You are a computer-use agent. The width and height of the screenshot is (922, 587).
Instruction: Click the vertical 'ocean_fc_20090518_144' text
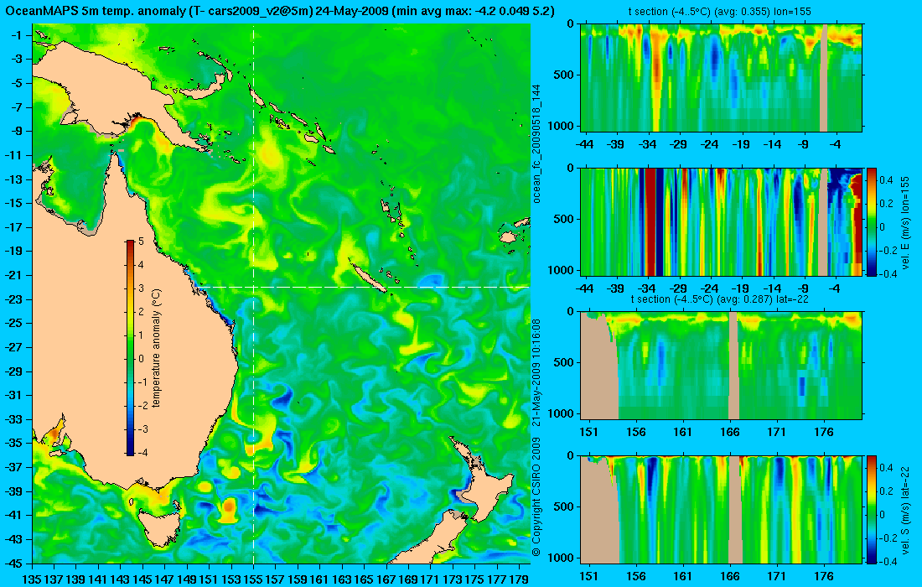pyautogui.click(x=536, y=143)
